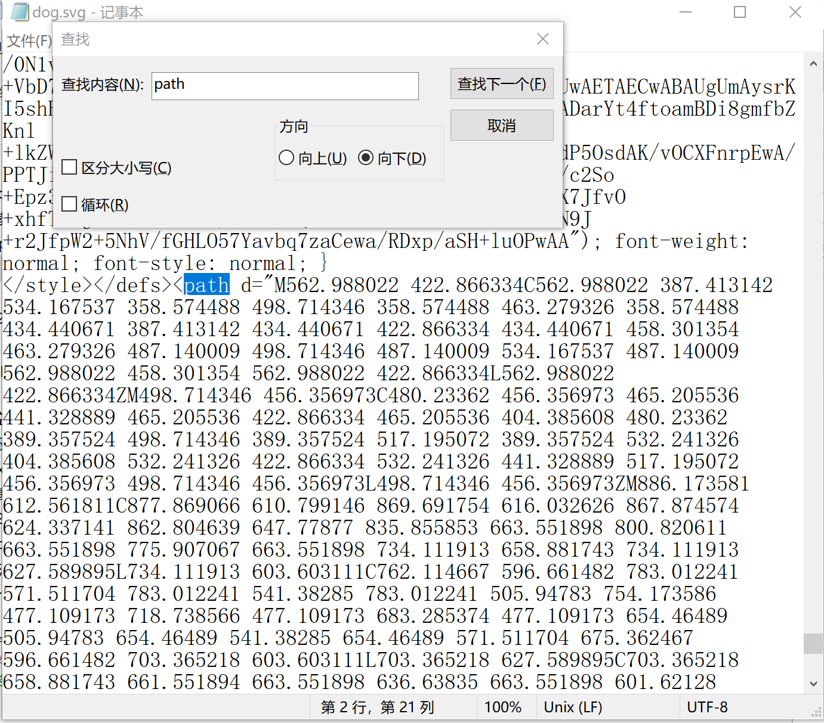Image resolution: width=824 pixels, height=723 pixels.
Task: Click the vertical scrollbar thumb
Action: [813, 644]
